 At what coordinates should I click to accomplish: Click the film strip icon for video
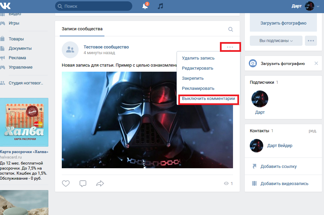coord(254,183)
